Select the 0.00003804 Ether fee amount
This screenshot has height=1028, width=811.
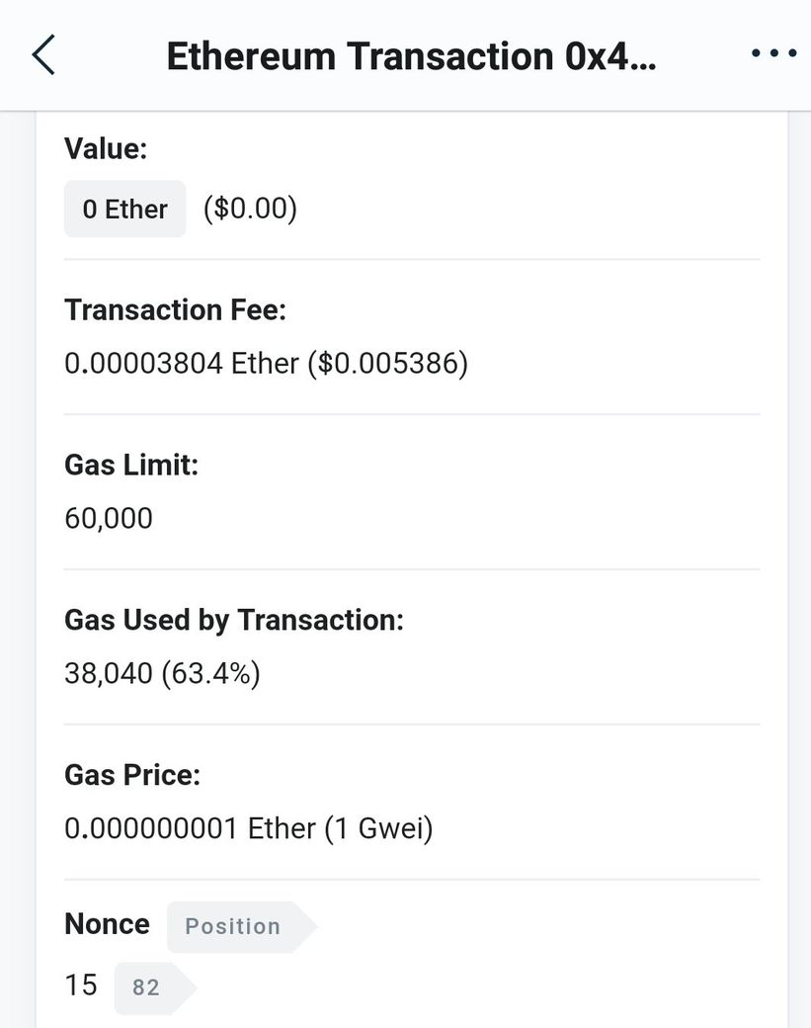182,364
